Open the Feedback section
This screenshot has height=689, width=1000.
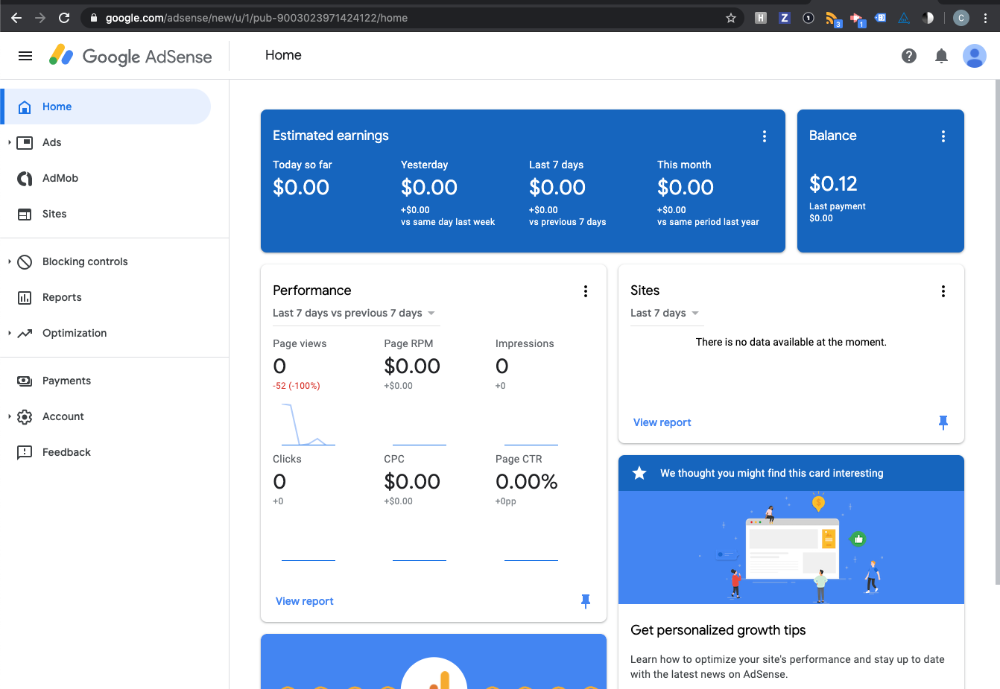point(66,452)
